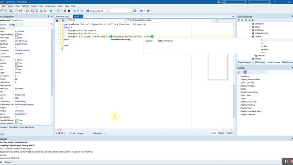The width and height of the screenshot is (293, 165).
Task: Open the Edit menu
Action: [4, 6]
